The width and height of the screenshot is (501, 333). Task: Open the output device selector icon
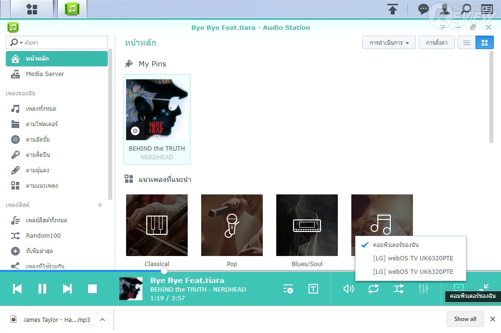click(x=459, y=287)
